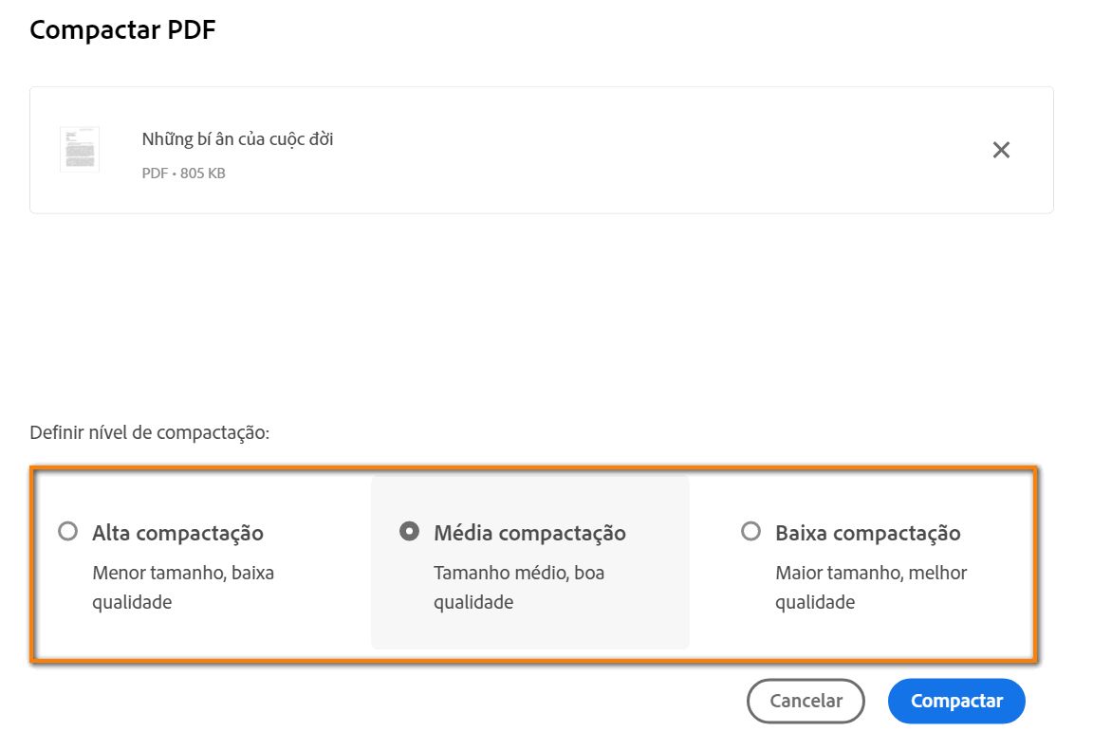Select the Alta compactação radio button
1093x731 pixels.
(67, 532)
